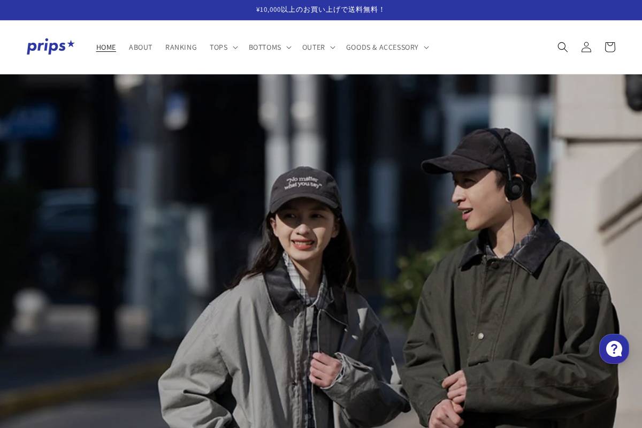Viewport: 642px width, 428px height.
Task: Expand the GOODS & ACCESSORY dropdown
Action: pos(382,47)
